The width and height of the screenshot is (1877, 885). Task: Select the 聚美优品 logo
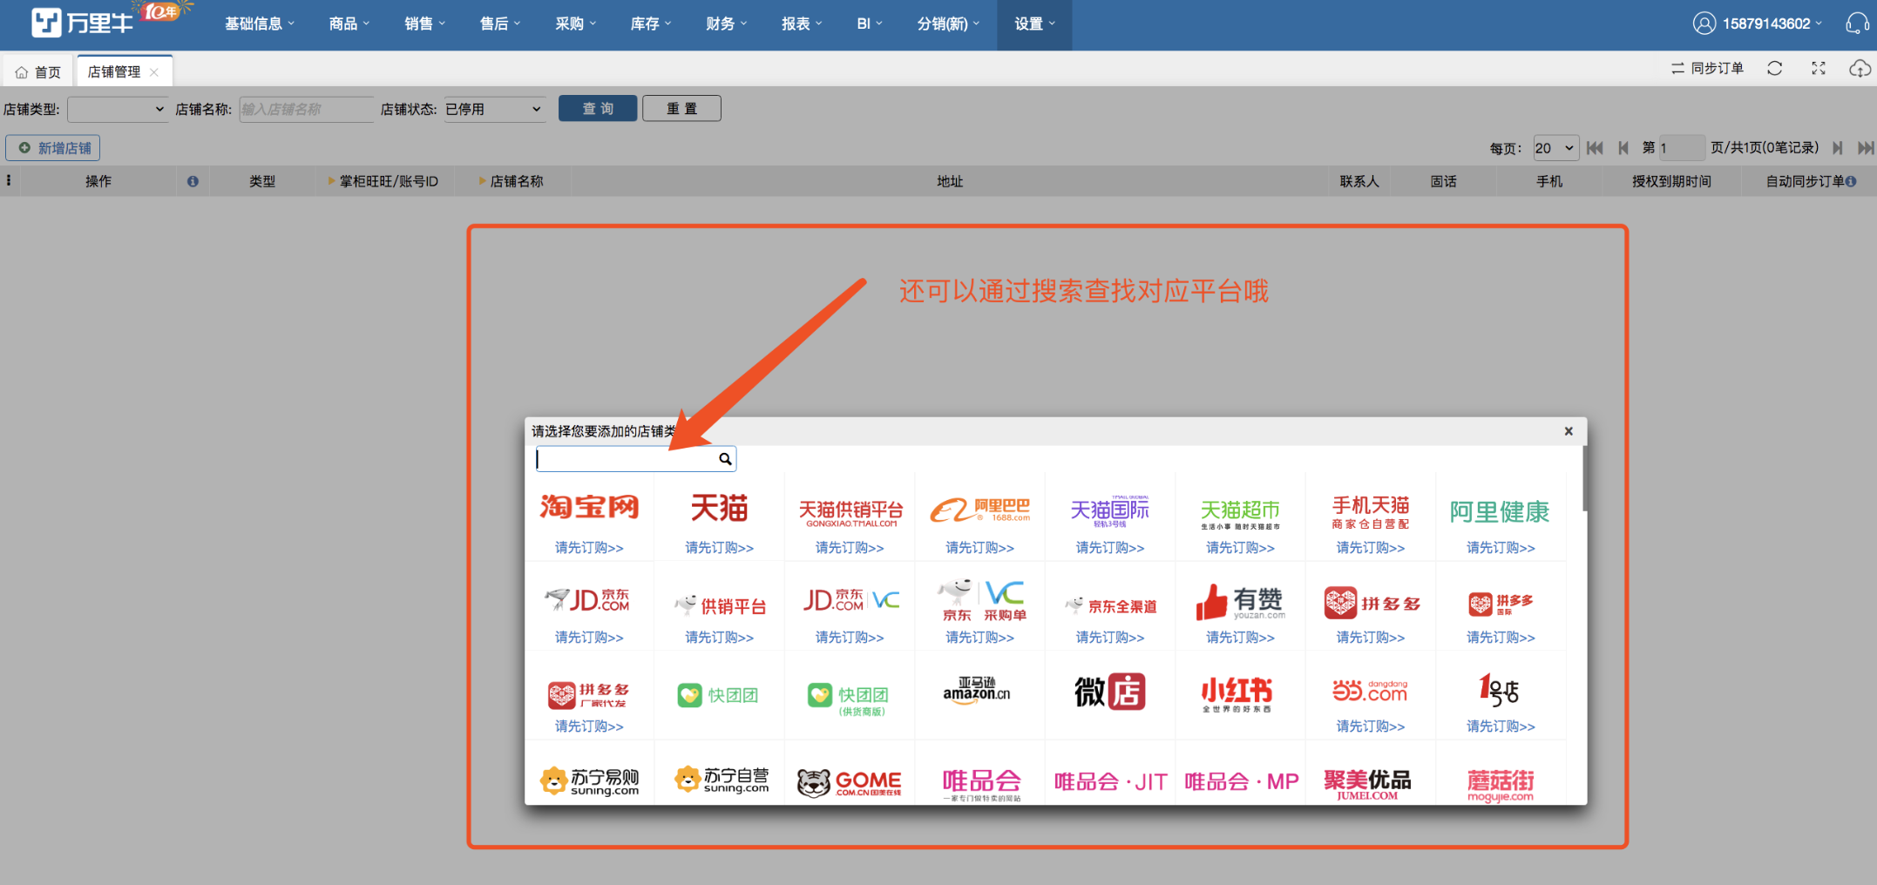coord(1367,783)
